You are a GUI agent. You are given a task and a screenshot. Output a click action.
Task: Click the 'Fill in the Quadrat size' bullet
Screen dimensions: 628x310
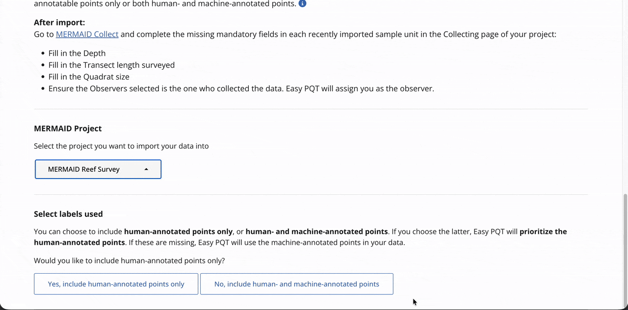click(x=89, y=77)
